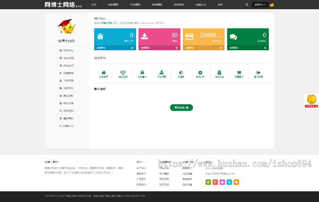
Task: Click the house icon in quick menu
Action: pos(103,73)
